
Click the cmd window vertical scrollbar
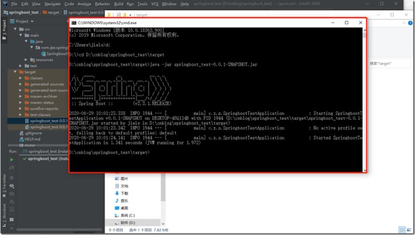click(x=365, y=100)
